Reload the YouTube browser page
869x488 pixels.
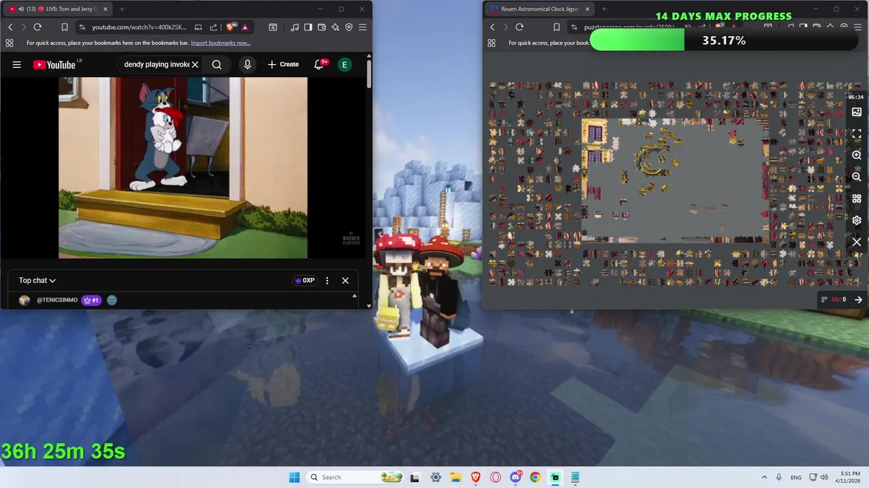click(37, 27)
